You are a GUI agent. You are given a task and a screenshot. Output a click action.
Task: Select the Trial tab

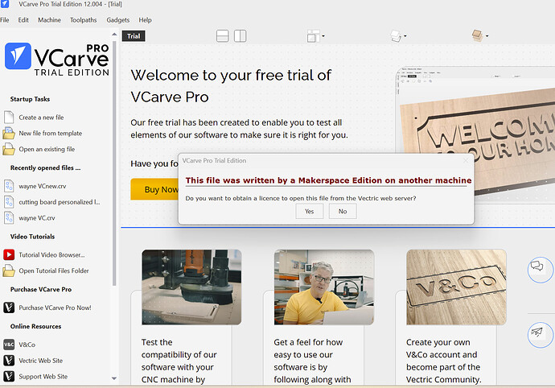134,36
